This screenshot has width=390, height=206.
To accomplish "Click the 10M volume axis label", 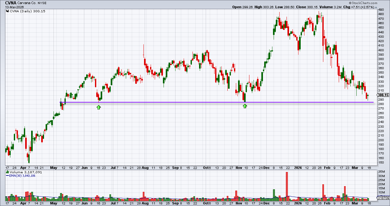I will (381, 192).
